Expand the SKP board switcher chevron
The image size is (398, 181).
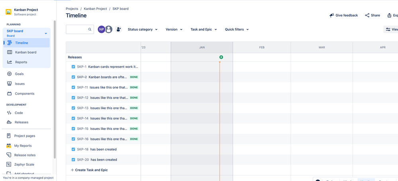coord(46,33)
